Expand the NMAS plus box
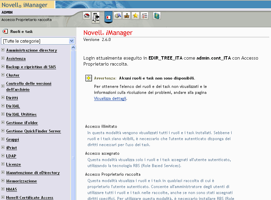The image size is (271, 200). (x=3, y=189)
